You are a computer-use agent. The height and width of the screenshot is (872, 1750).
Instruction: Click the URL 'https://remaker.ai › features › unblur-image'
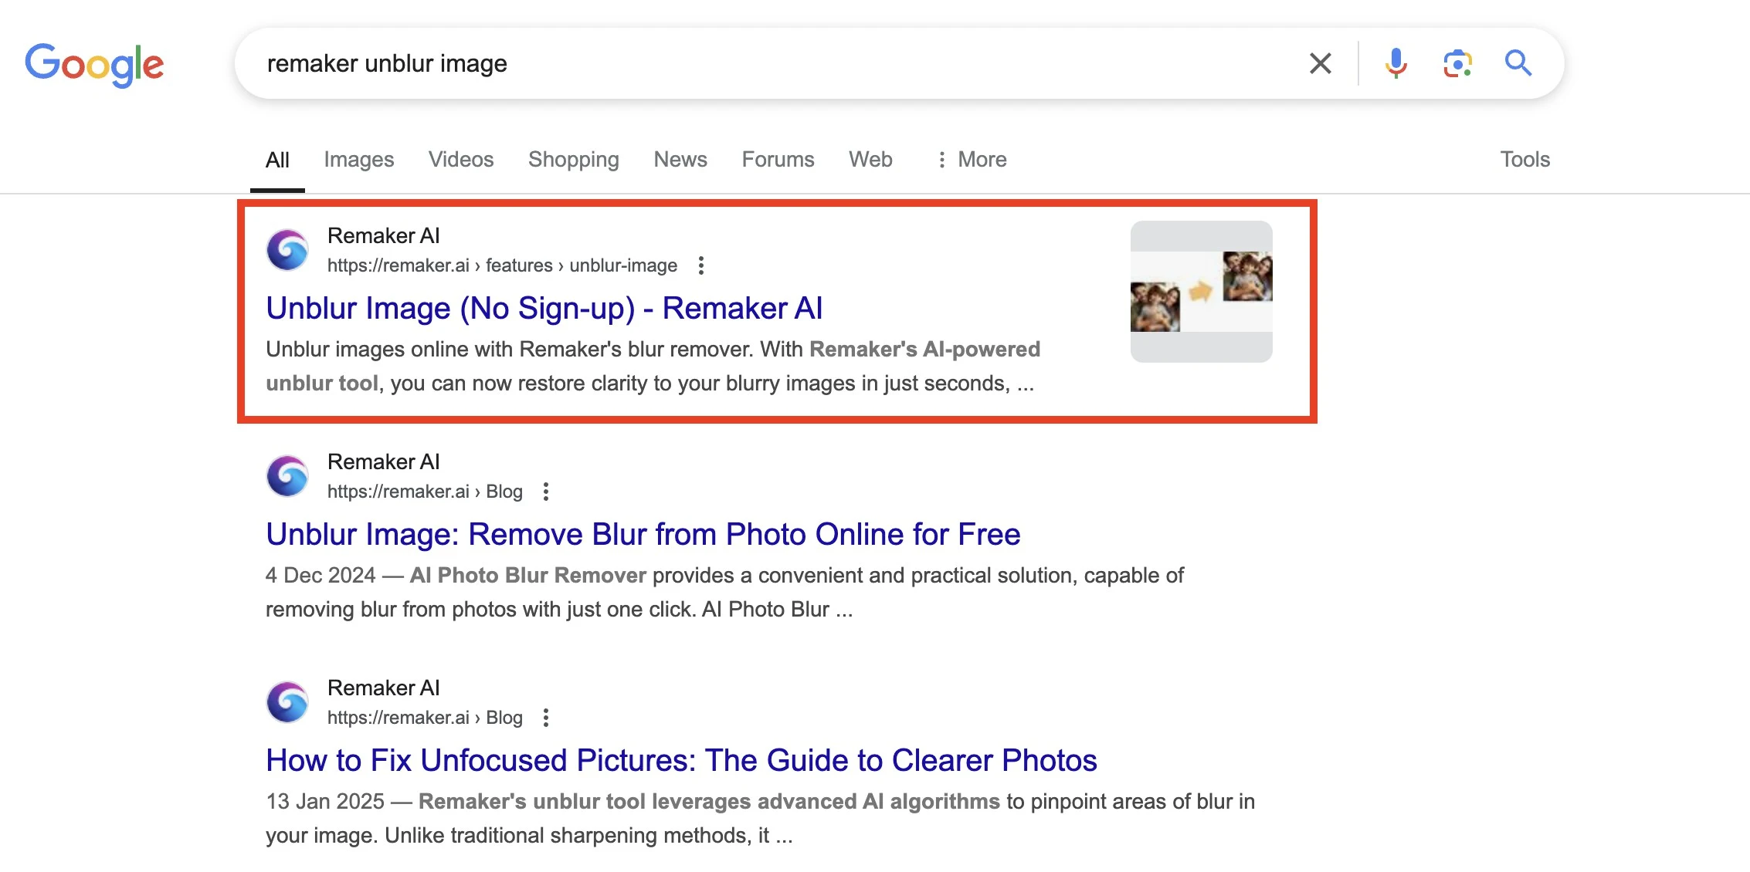pos(502,265)
